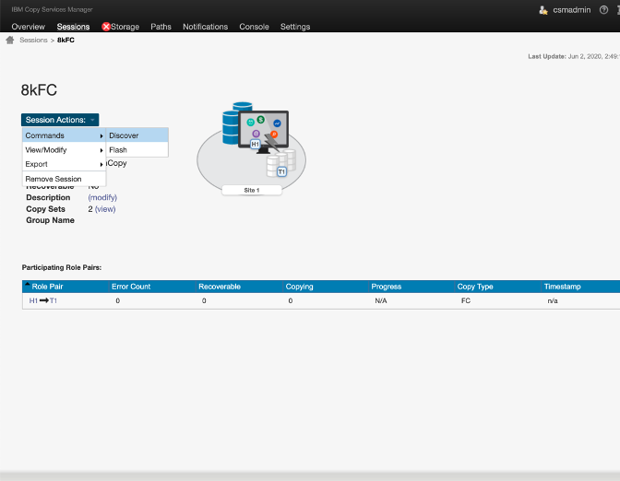Viewport: 620px width, 481px height.
Task: Click the Storage error red X icon
Action: [x=106, y=27]
